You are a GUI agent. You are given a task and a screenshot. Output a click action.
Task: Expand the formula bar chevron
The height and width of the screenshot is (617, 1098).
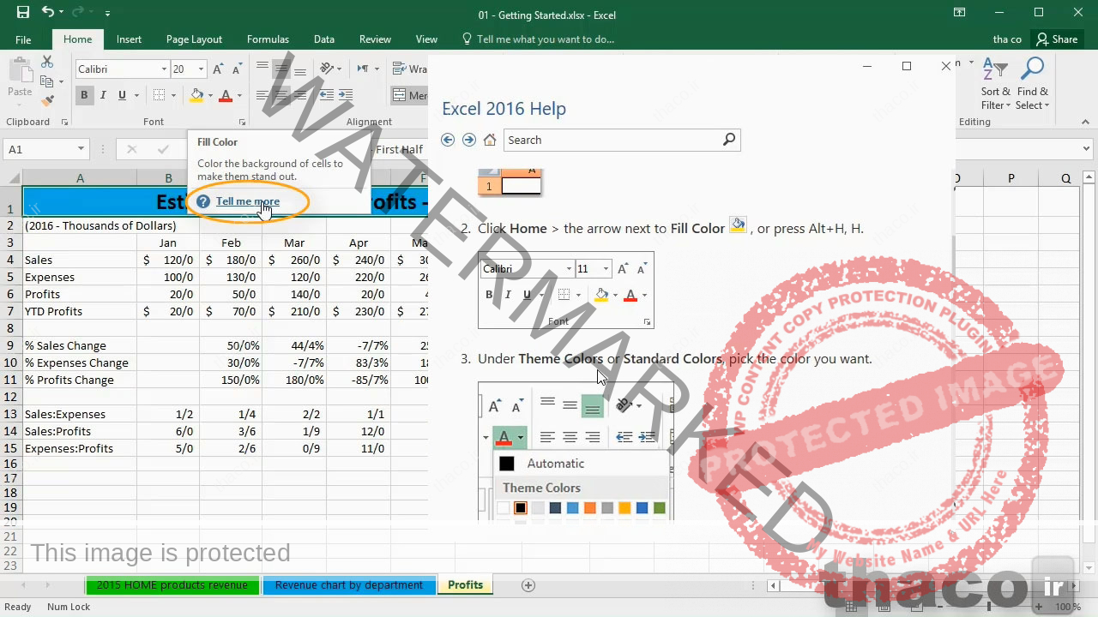[x=1086, y=149]
